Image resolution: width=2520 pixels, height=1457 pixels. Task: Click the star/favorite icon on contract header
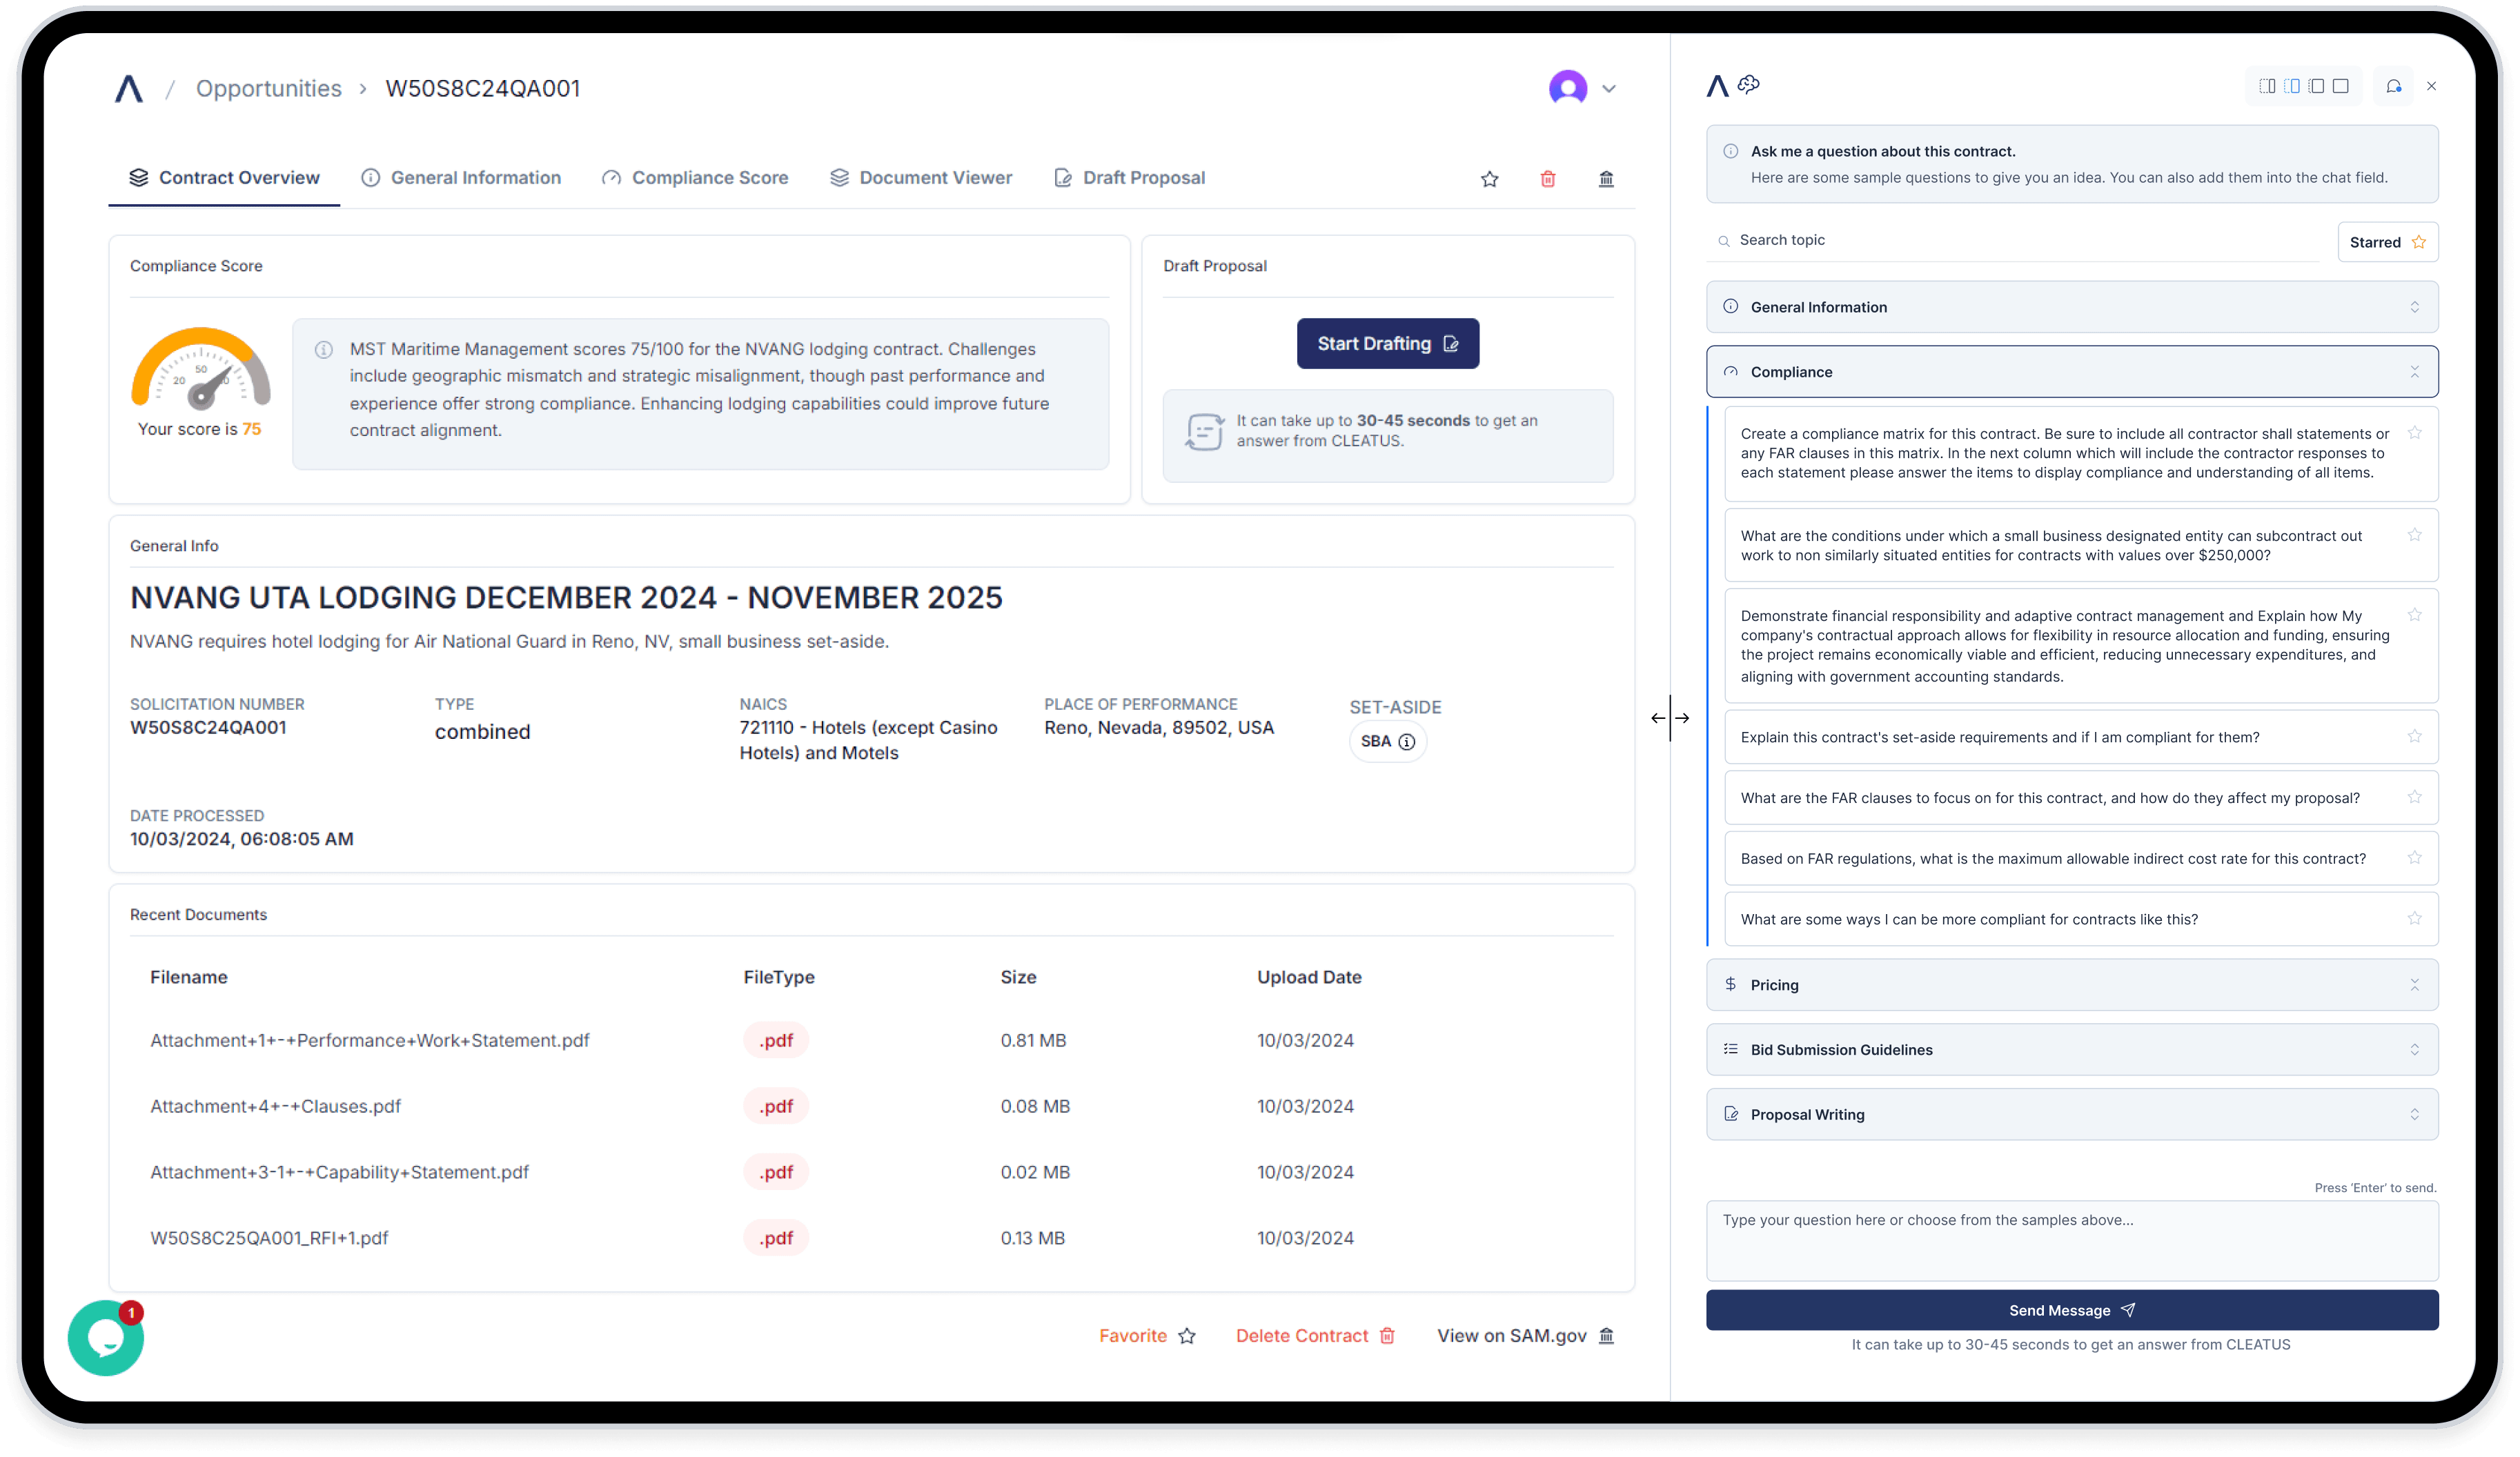(1490, 177)
